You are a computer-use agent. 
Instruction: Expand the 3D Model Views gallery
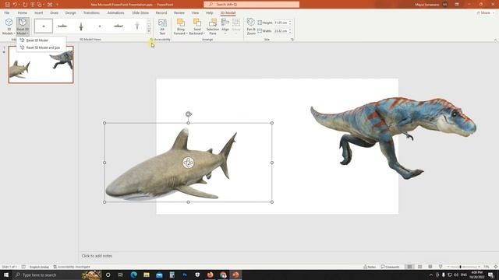(x=149, y=31)
